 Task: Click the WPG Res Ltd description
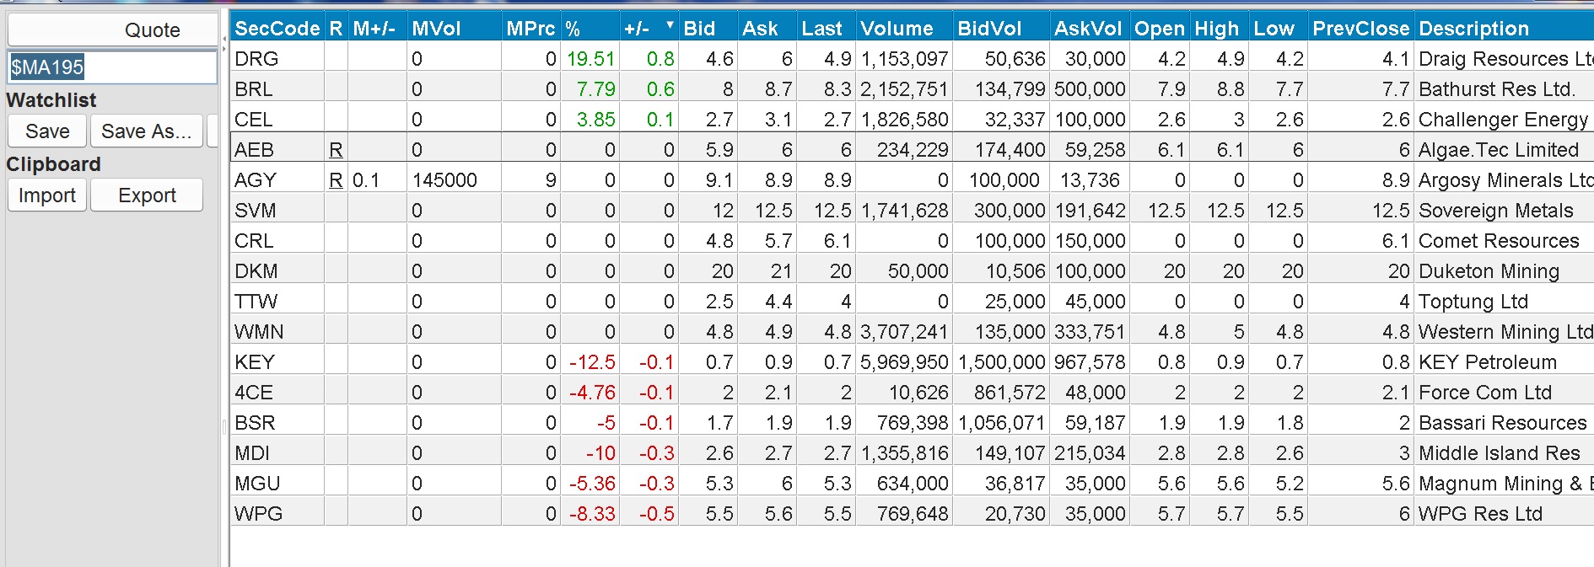1480,514
